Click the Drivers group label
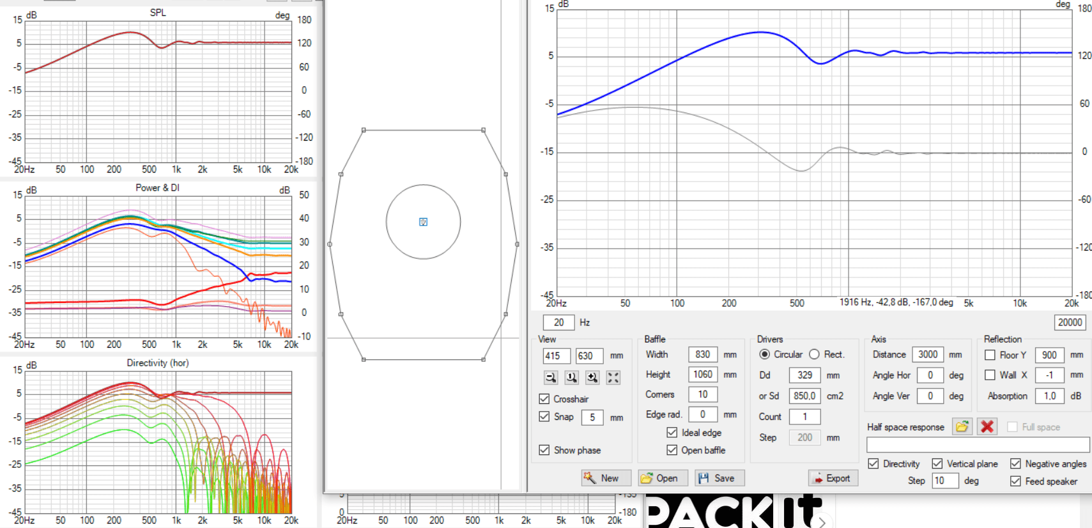1092x528 pixels. pyautogui.click(x=770, y=339)
